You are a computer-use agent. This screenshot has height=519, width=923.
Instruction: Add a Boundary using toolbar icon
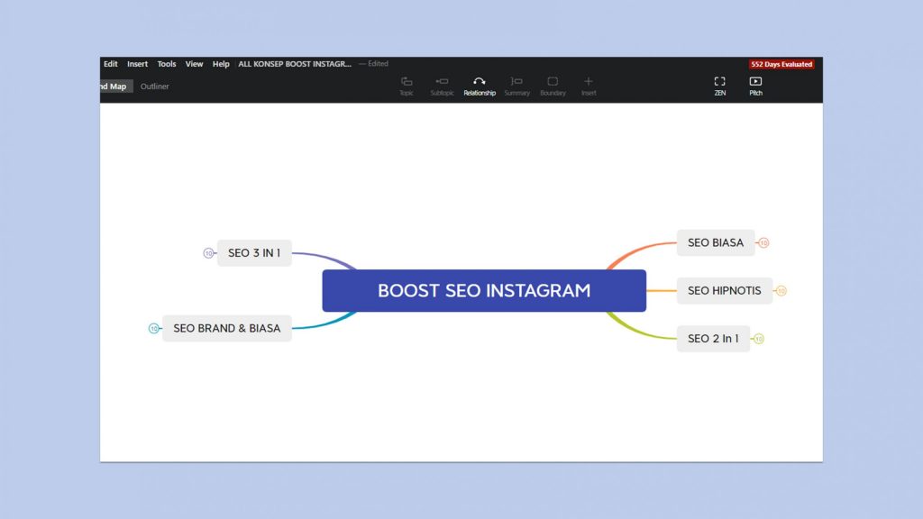[x=553, y=86]
